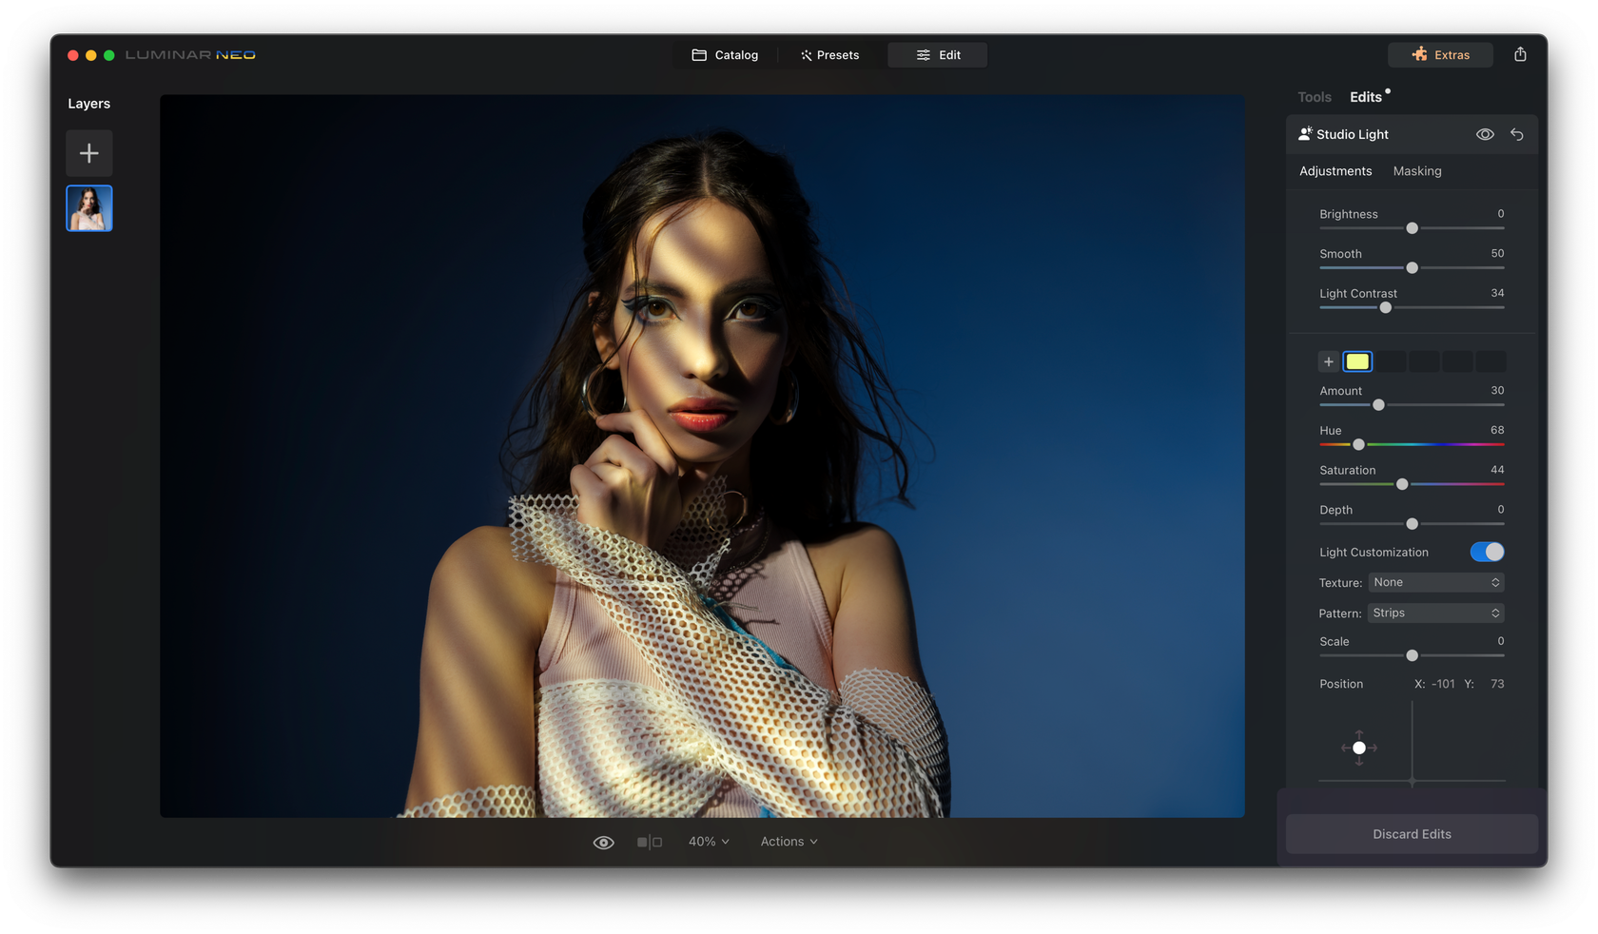The image size is (1598, 934).
Task: Go to the Catalog view
Action: (725, 54)
